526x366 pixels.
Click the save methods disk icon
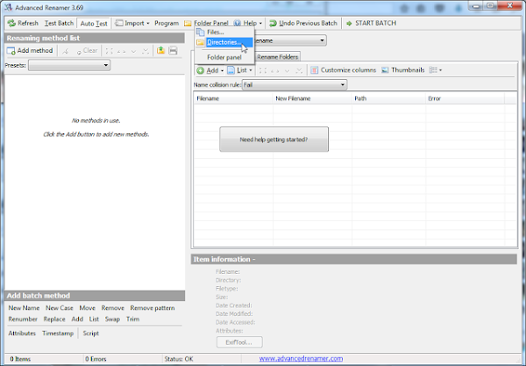pos(173,51)
